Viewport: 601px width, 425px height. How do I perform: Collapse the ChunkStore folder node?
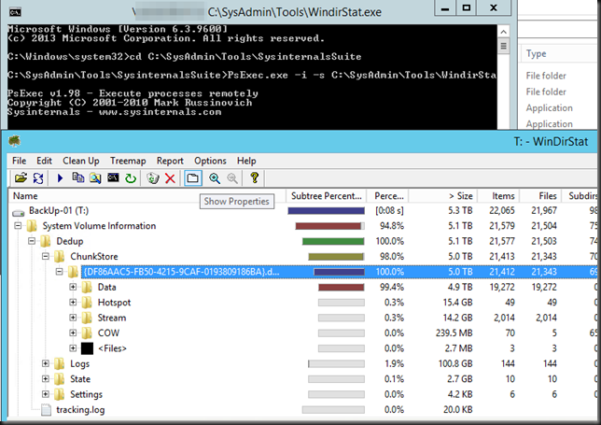pyautogui.click(x=46, y=256)
